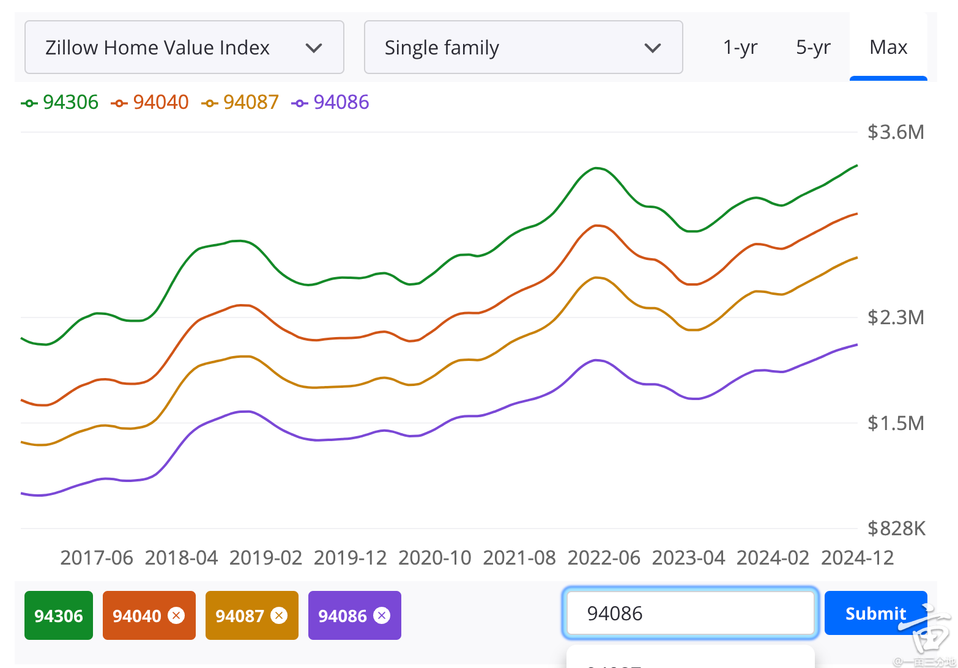Click the $3.6M y-axis label
Screen dimensions: 958x668
896,132
